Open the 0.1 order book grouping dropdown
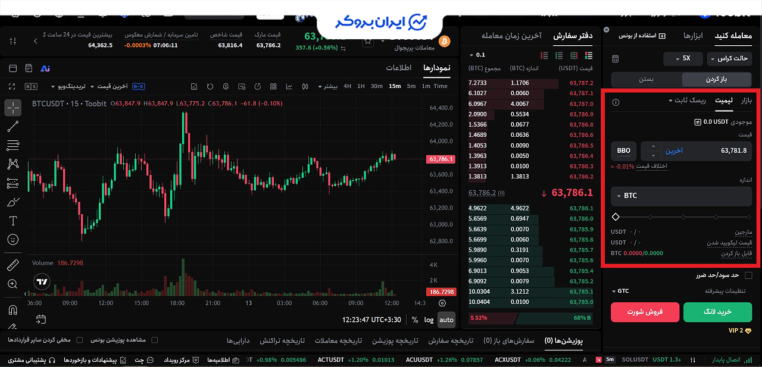Screen dimensions: 762x367 [x=477, y=55]
